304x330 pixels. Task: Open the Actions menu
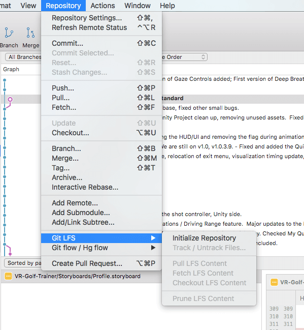tap(103, 6)
